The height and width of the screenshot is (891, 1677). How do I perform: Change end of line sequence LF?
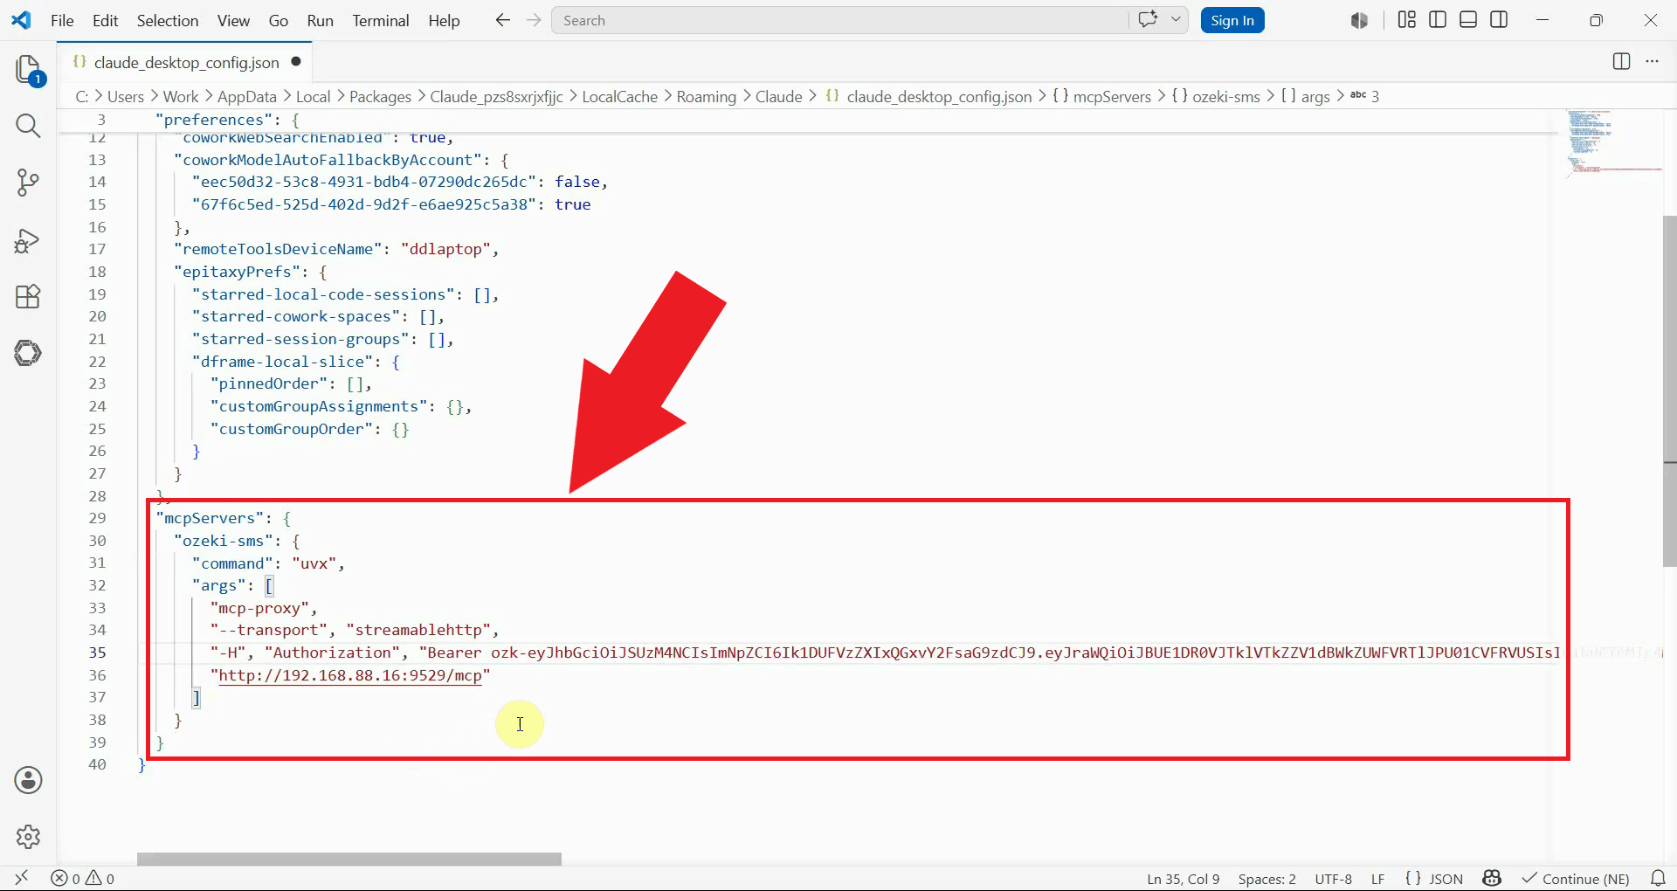(1377, 879)
